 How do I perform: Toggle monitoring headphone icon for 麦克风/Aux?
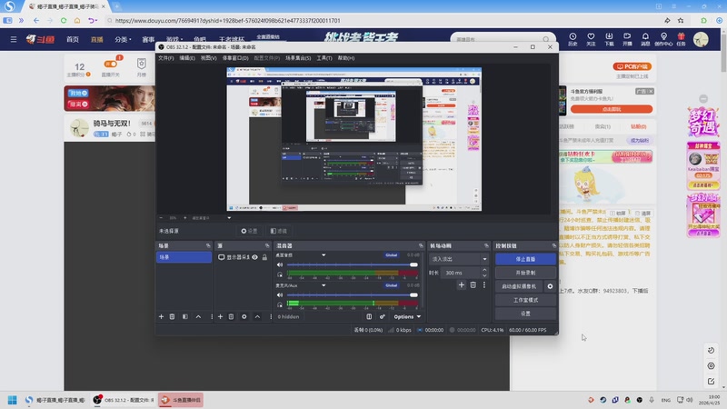tap(280, 304)
